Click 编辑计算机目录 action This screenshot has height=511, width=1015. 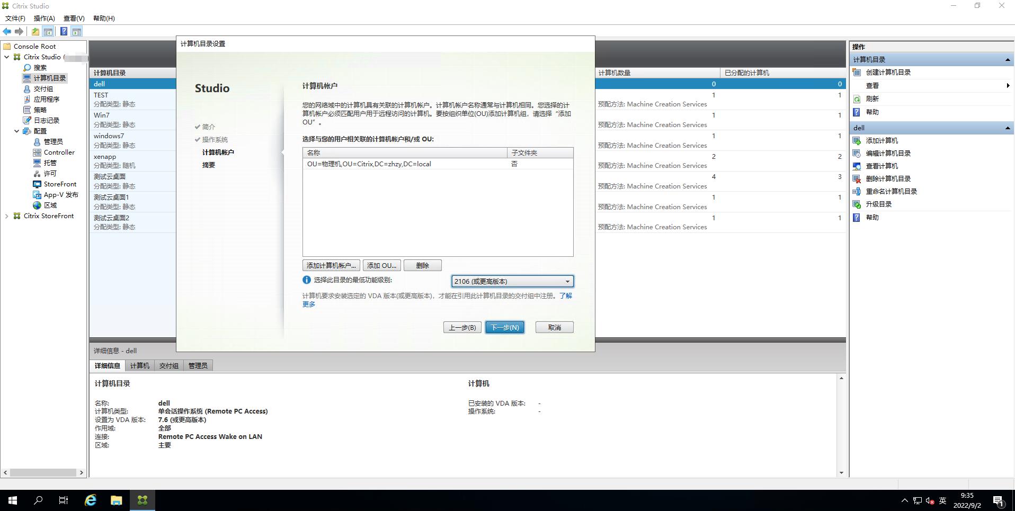tap(888, 153)
